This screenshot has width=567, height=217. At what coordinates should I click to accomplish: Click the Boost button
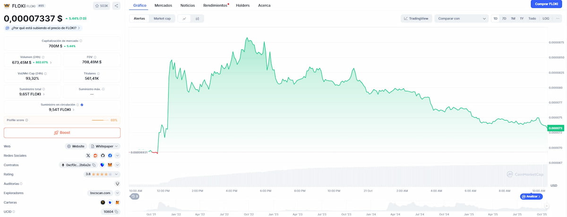click(x=62, y=133)
